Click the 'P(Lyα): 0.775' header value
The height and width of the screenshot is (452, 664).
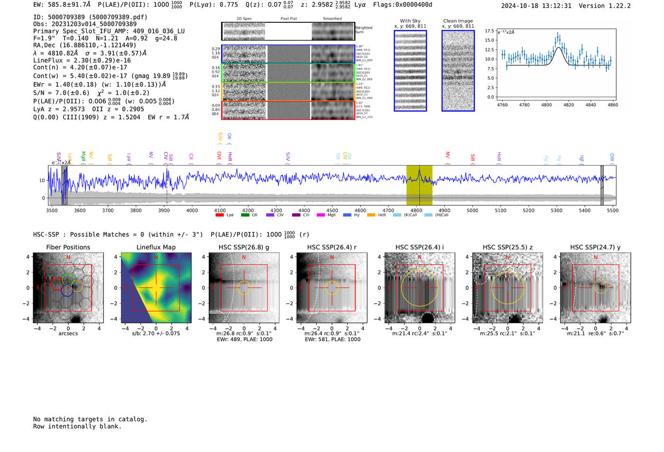[214, 4]
